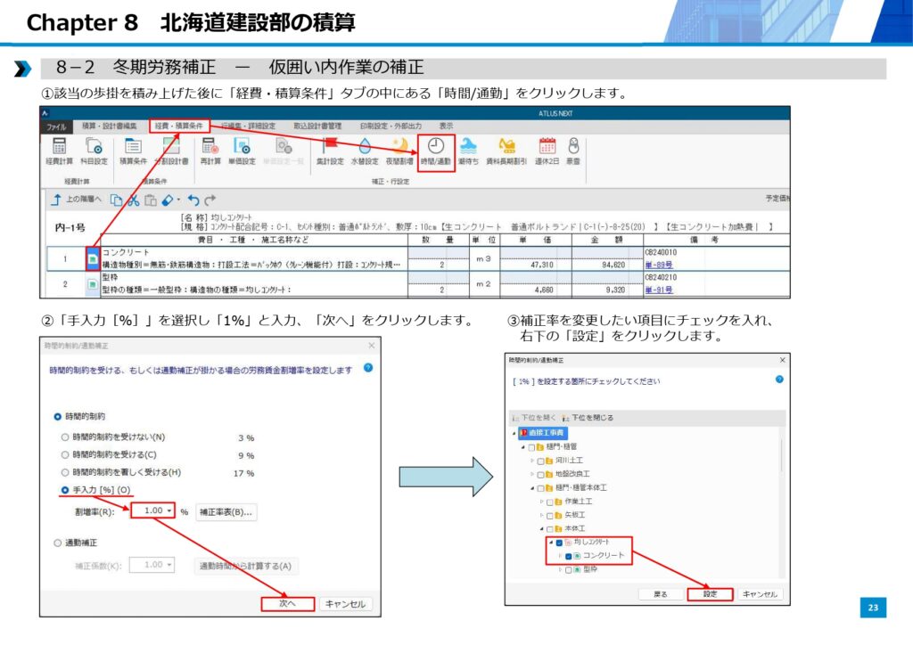Click the blue help icon in 時間的制約 dialog

[x=368, y=367]
